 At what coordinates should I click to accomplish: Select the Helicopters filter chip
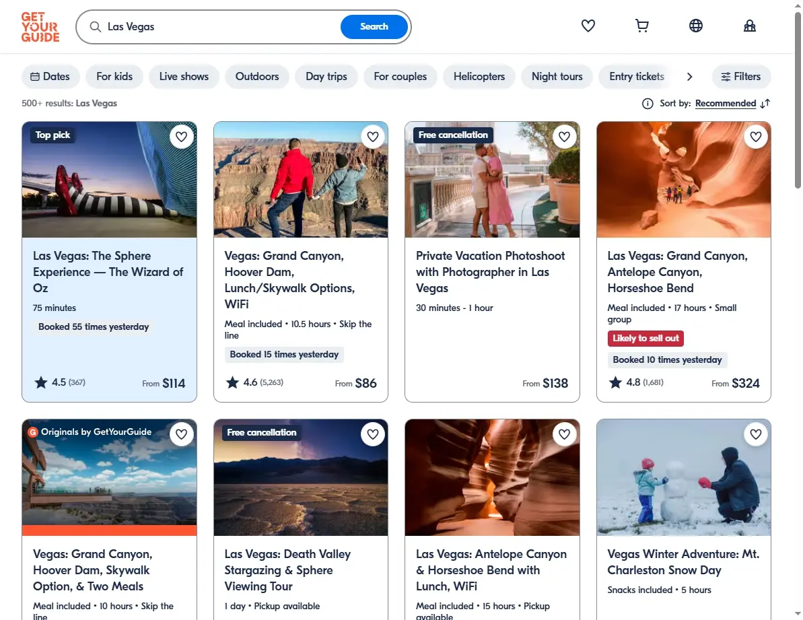coord(479,77)
